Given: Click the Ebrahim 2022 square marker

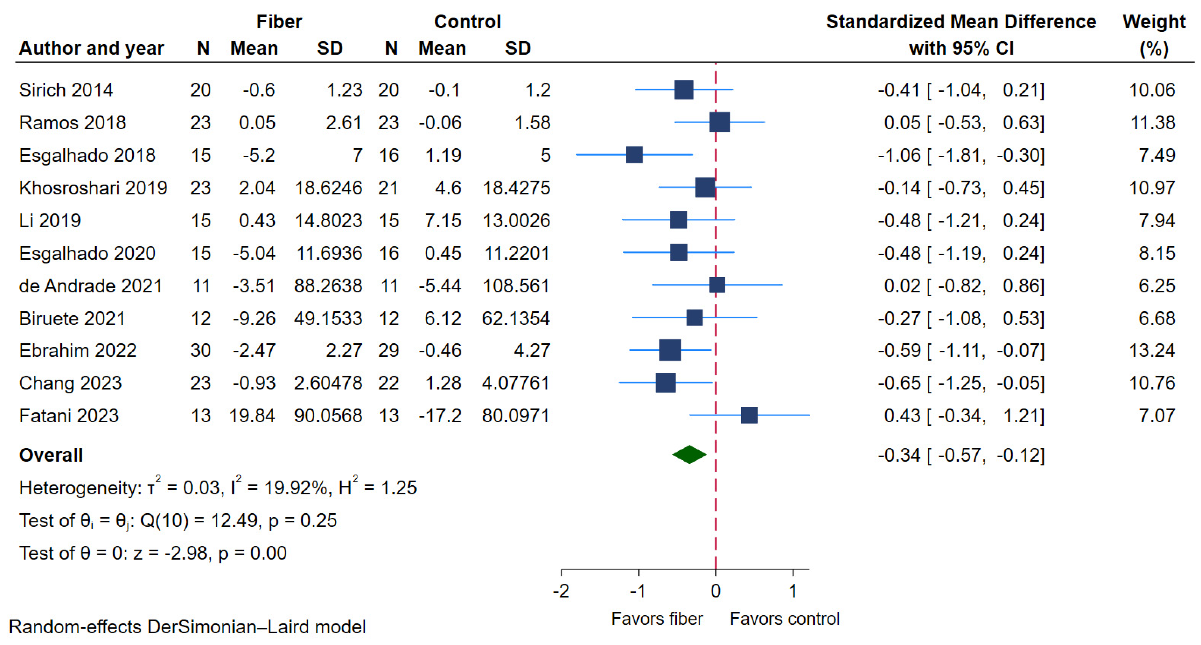Looking at the screenshot, I should tap(670, 350).
